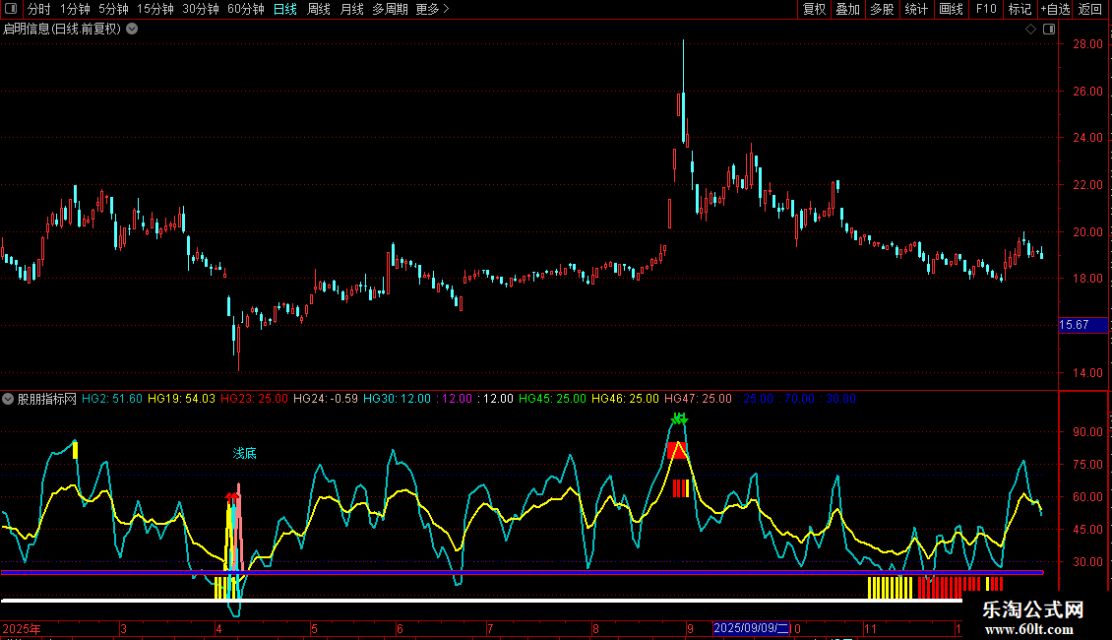The width and height of the screenshot is (1112, 640).
Task: Click the HG47: 25.00 indicator value
Action: pos(698,399)
